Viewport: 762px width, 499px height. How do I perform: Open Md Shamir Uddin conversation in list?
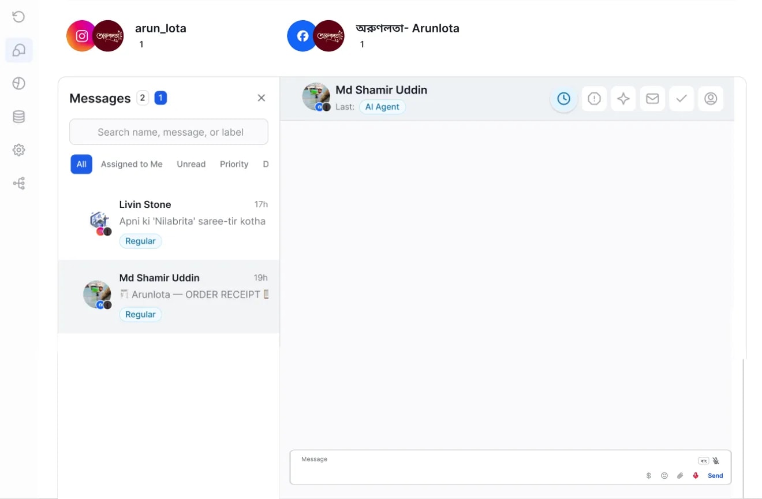(x=169, y=296)
